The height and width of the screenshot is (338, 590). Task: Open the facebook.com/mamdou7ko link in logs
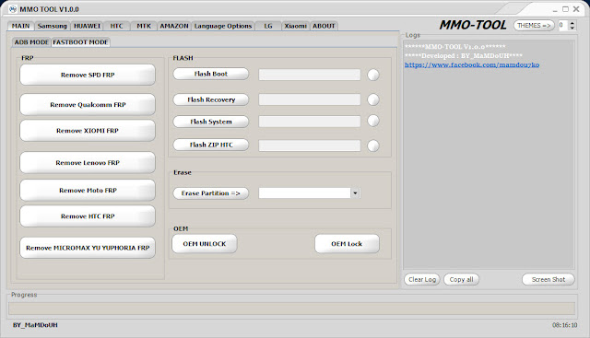(472, 64)
